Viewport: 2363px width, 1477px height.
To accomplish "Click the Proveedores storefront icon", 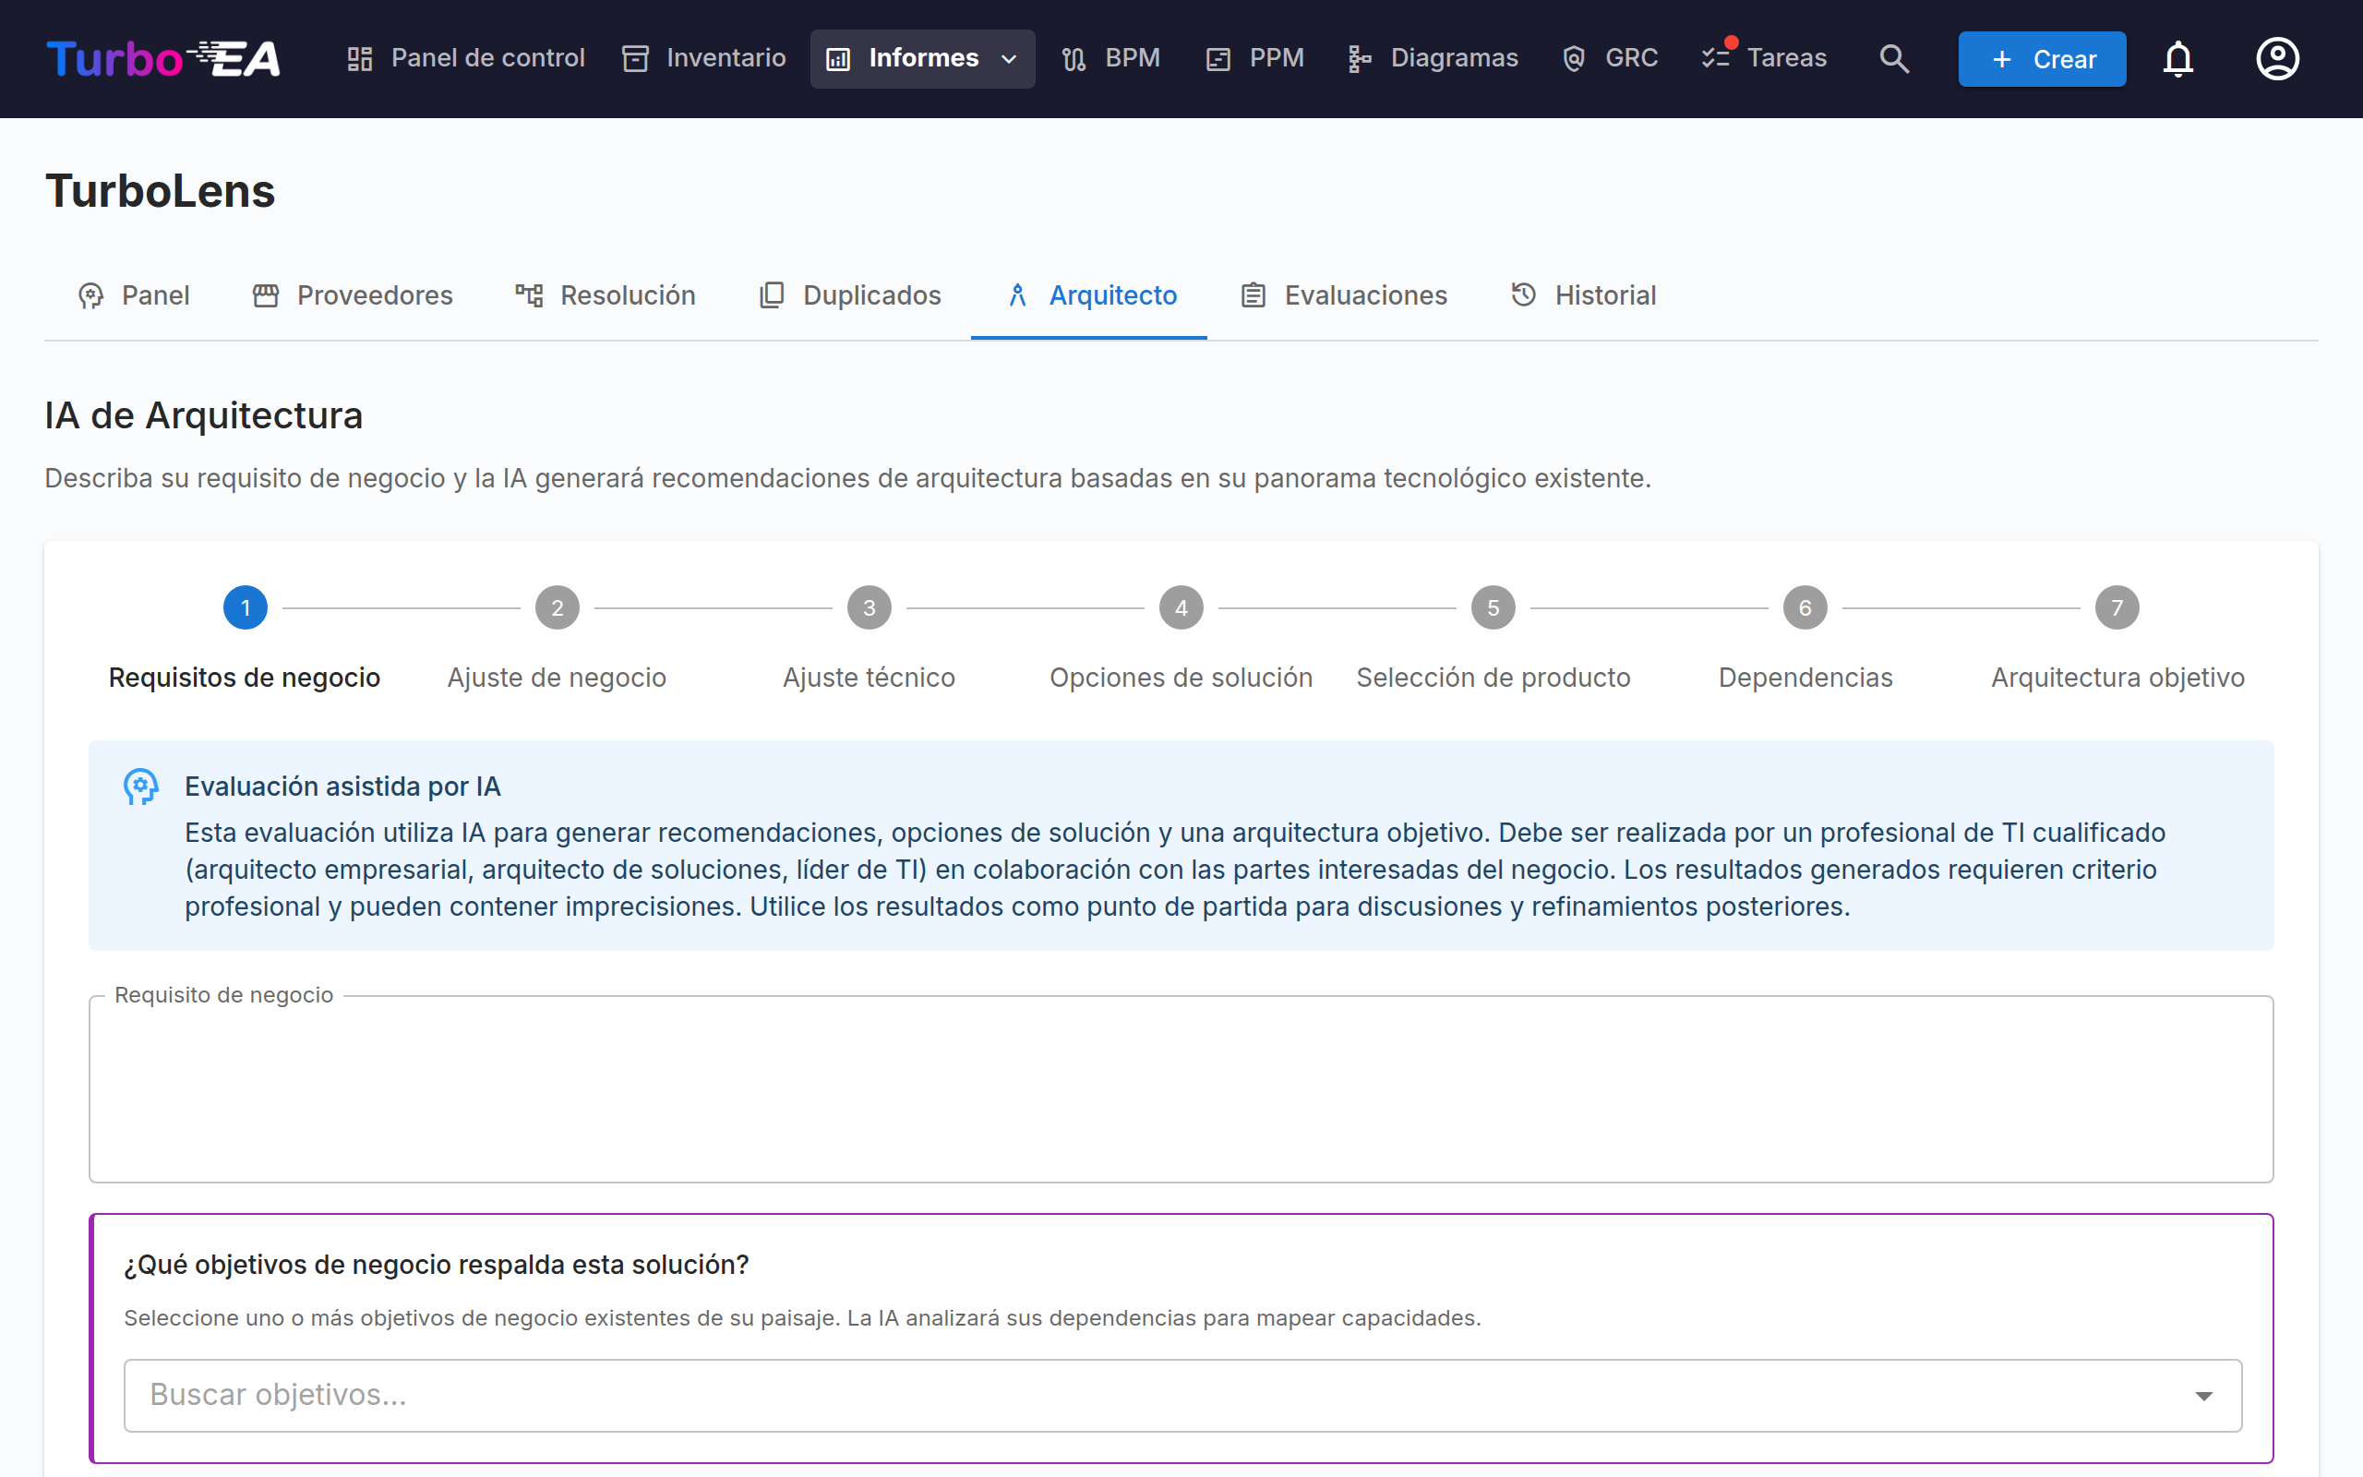I will click(x=266, y=295).
